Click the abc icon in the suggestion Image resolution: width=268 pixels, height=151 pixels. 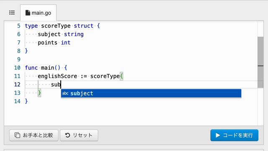tap(65, 93)
